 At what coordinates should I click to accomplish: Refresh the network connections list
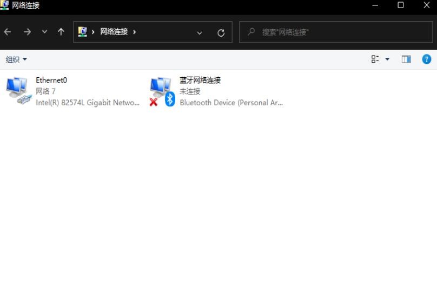click(x=221, y=33)
